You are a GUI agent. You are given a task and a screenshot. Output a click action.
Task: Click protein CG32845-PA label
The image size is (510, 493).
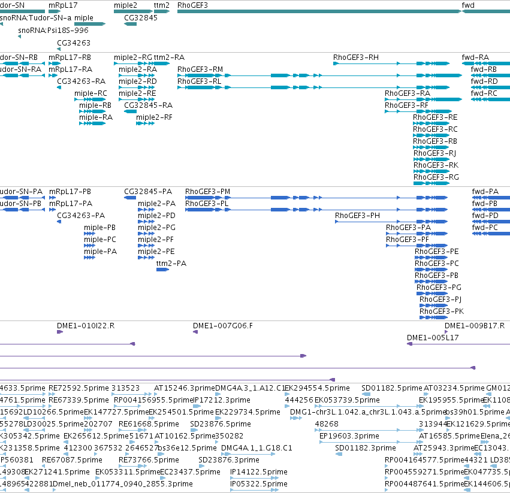(x=148, y=192)
